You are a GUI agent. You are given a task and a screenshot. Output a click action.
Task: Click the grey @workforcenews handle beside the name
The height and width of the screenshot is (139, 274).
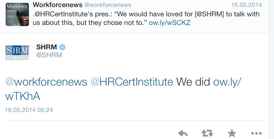(x=108, y=5)
